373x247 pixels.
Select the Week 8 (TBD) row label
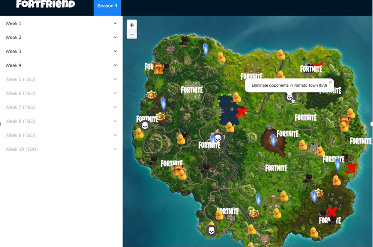[x=21, y=121]
